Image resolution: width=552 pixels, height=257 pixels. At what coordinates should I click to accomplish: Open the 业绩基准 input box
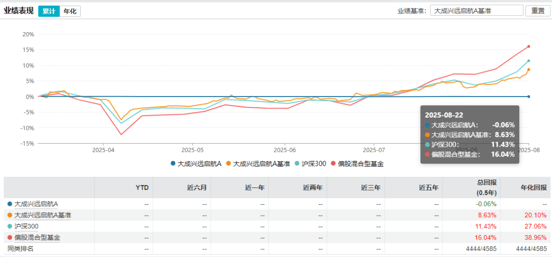click(x=476, y=11)
